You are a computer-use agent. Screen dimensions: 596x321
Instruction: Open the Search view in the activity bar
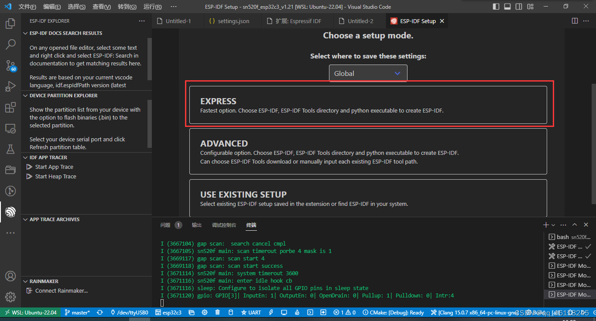[x=10, y=44]
